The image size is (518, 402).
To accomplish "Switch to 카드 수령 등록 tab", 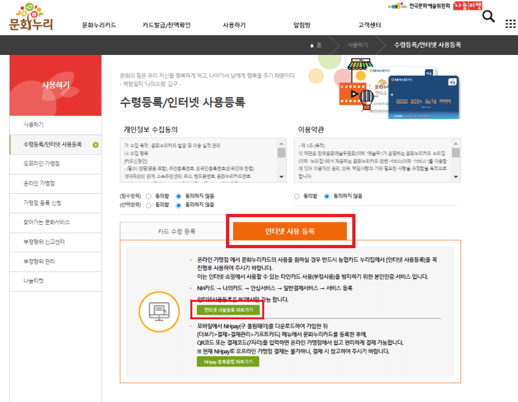I will [176, 231].
